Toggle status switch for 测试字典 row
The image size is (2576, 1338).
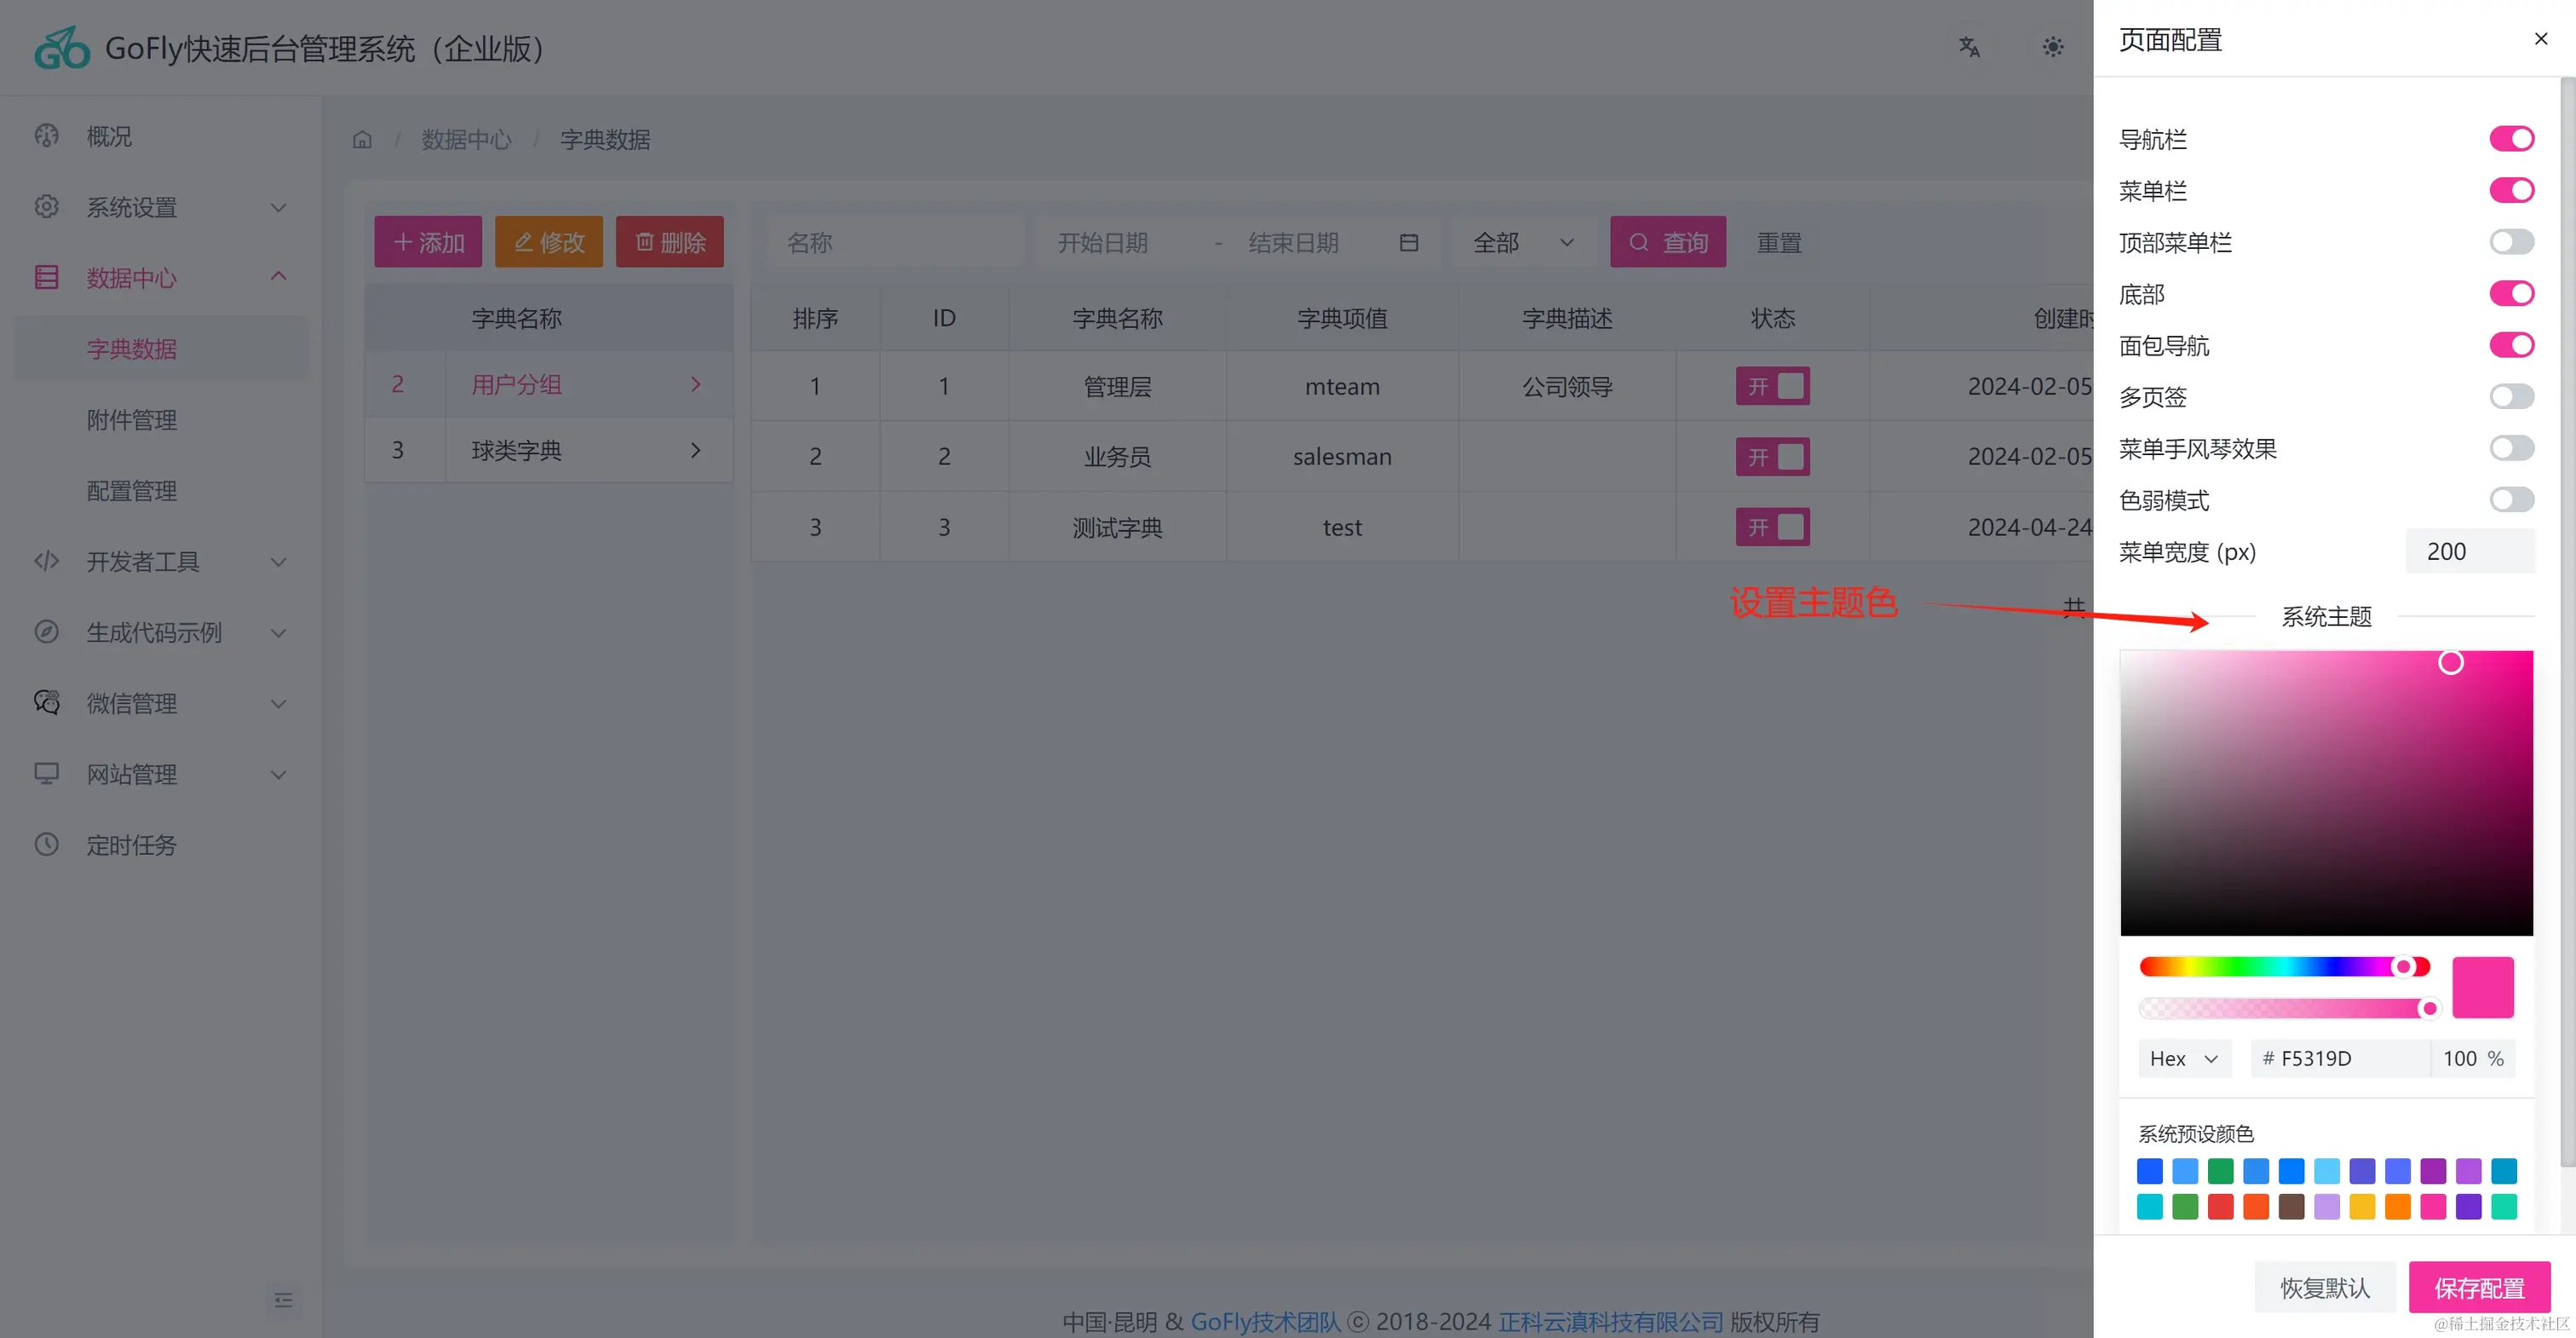(x=1772, y=528)
